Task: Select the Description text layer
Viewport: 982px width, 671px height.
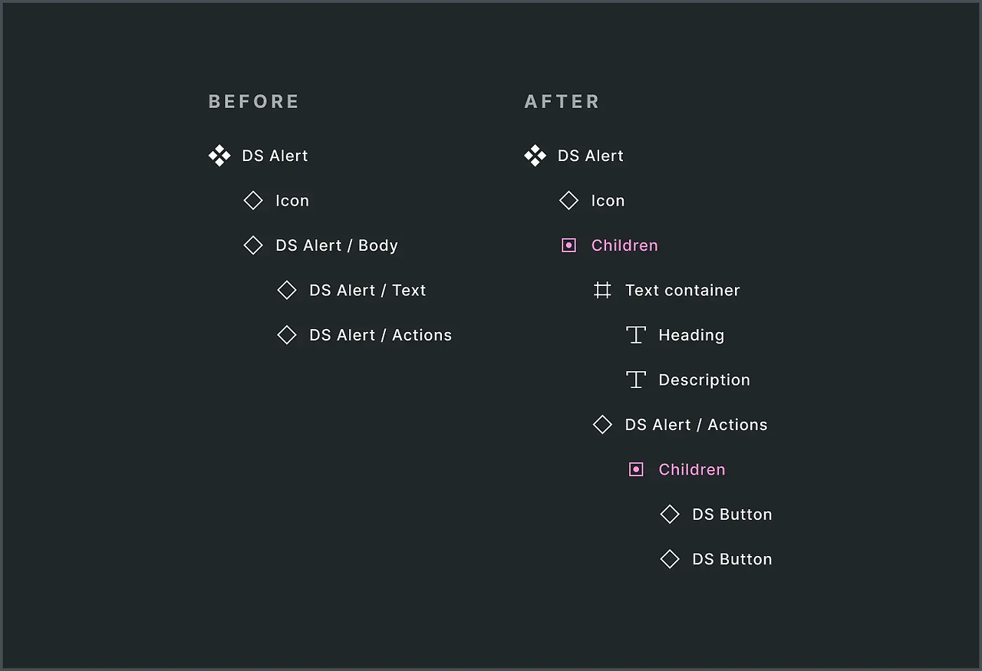Action: pos(704,380)
